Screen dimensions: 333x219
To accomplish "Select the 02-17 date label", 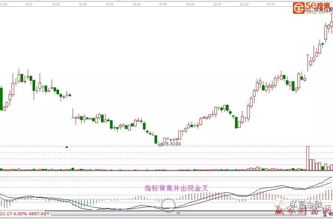I will pos(217,4).
